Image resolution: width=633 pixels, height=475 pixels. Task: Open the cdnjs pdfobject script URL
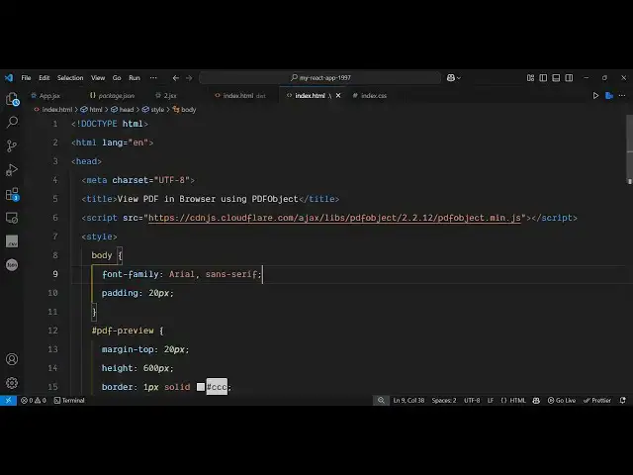(334, 218)
